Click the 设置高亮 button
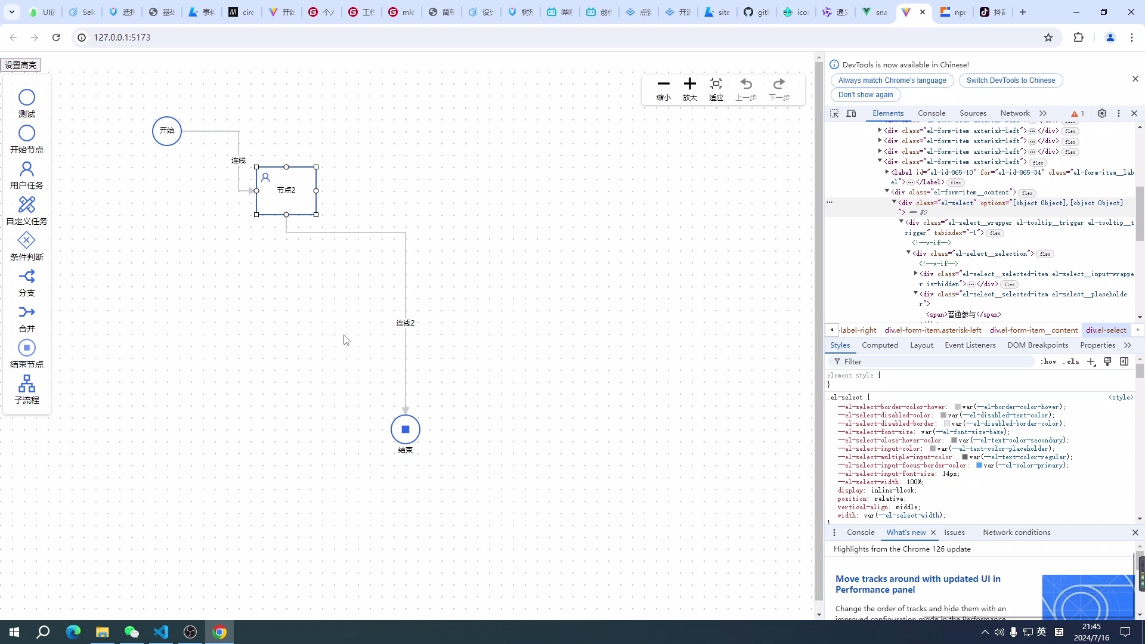The image size is (1145, 644). coord(21,65)
